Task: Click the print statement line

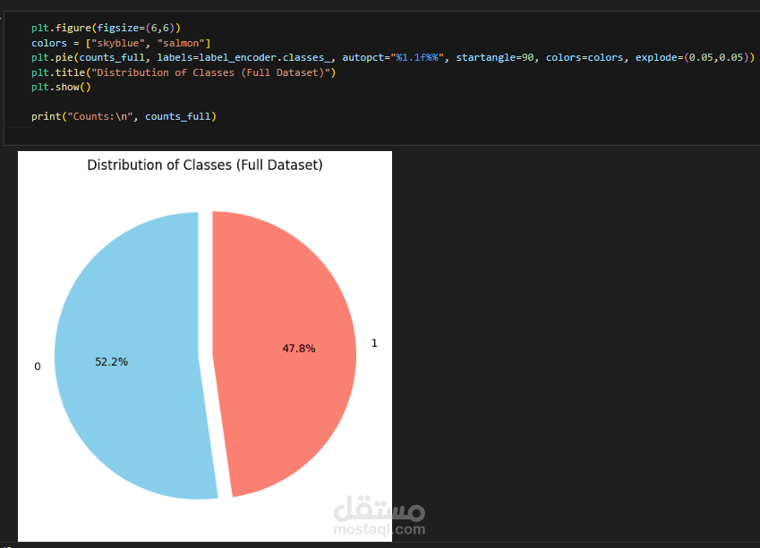Action: tap(124, 116)
